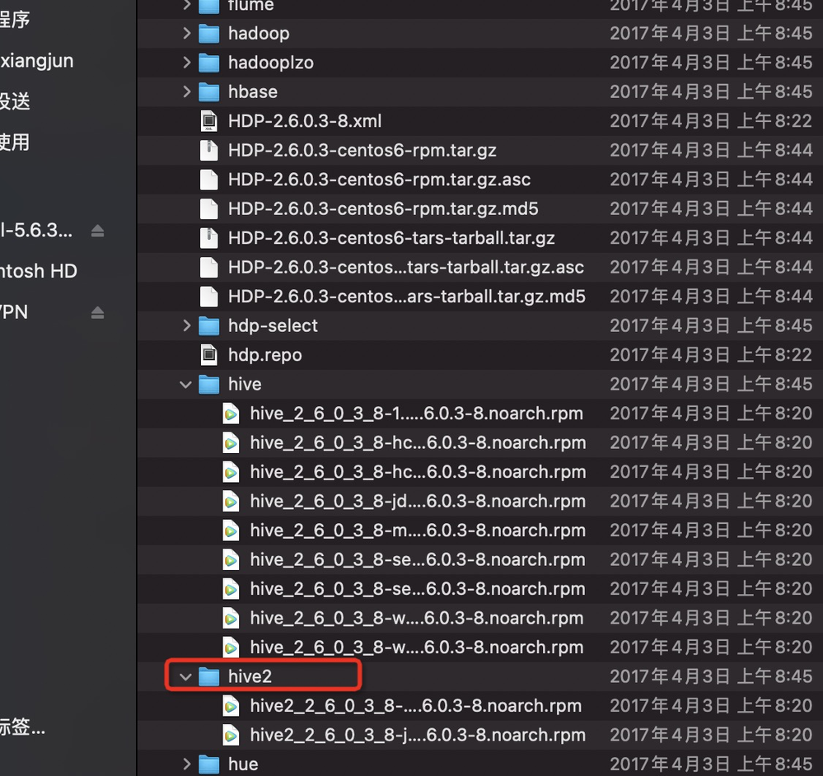Select the hive folder icon
Viewport: 823px width, 776px height.
[209, 385]
